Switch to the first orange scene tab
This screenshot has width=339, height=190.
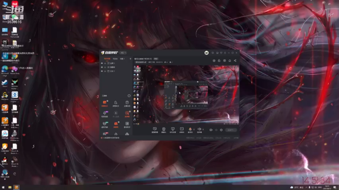click(107, 59)
